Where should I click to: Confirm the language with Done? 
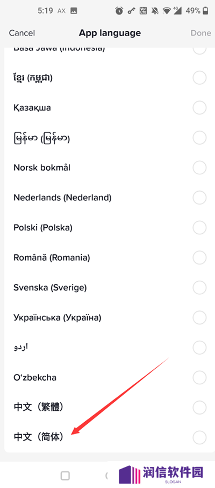tap(200, 33)
